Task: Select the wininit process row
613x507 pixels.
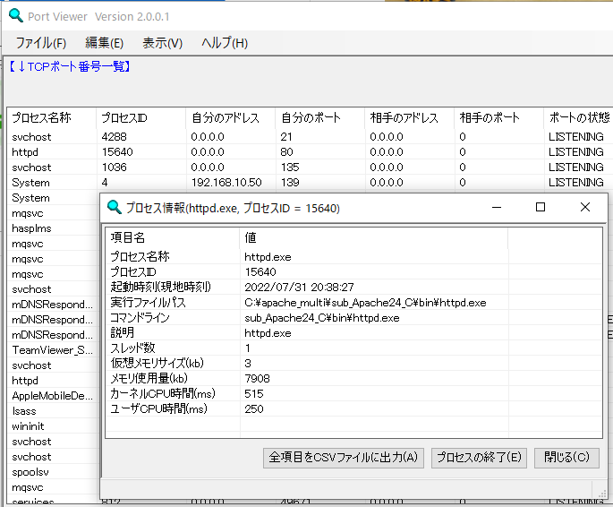Action: point(52,426)
